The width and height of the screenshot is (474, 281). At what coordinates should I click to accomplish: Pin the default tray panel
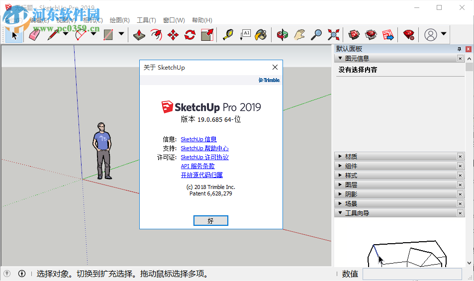459,49
